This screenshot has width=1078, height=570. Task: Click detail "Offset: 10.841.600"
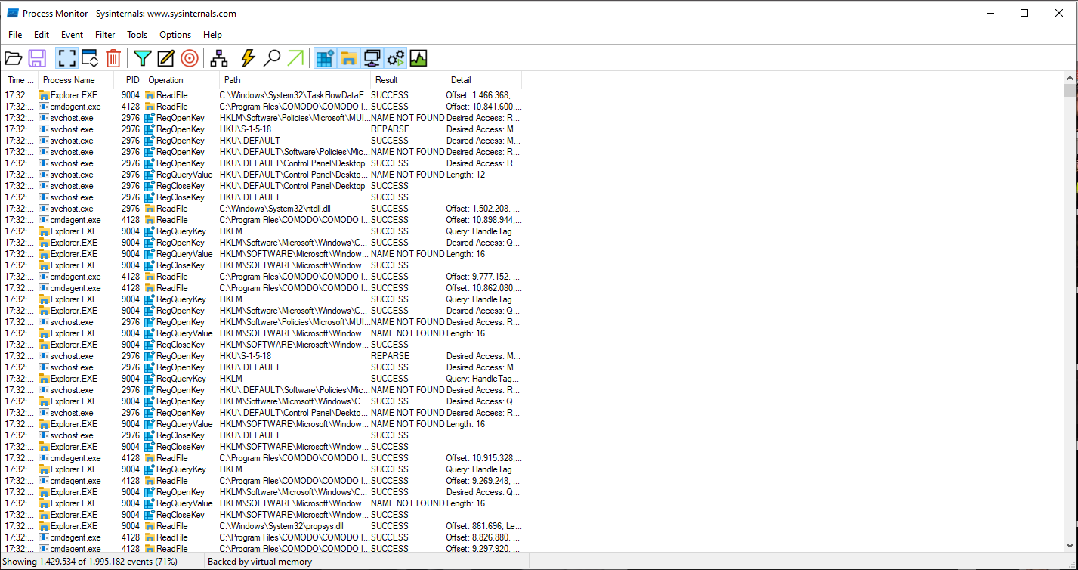coord(483,107)
